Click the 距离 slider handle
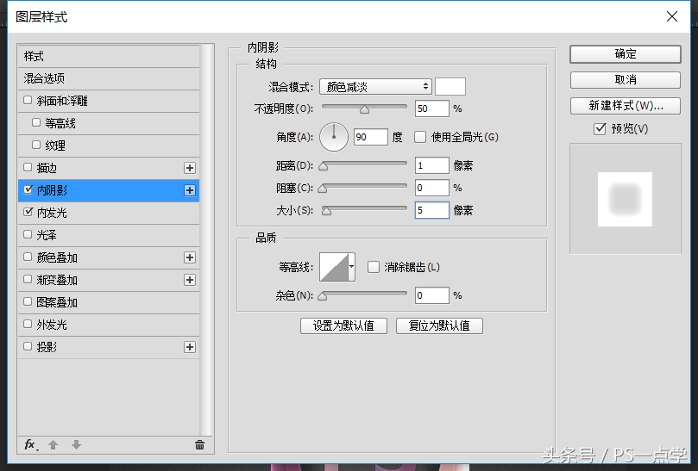Viewport: 698px width, 471px height. (x=324, y=167)
